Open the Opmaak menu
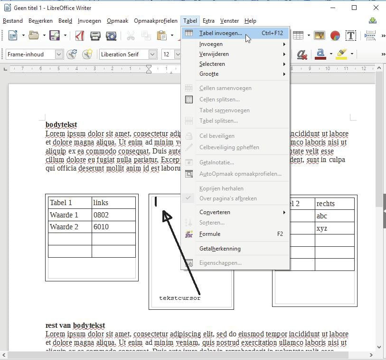 117,21
